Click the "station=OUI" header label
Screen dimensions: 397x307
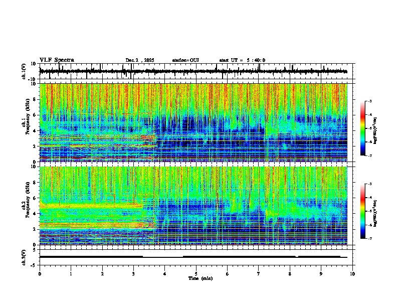coord(185,60)
